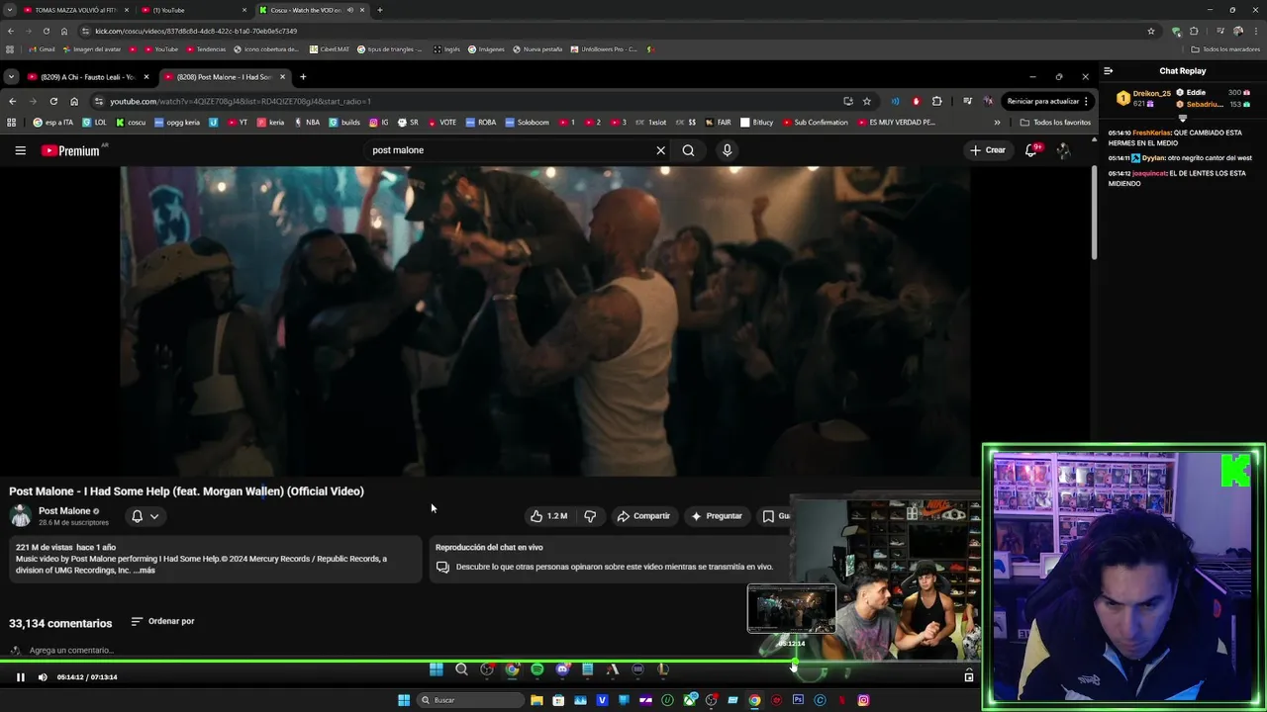This screenshot has height=712, width=1267.
Task: Open the Post Malone channel name link
Action: tap(64, 511)
